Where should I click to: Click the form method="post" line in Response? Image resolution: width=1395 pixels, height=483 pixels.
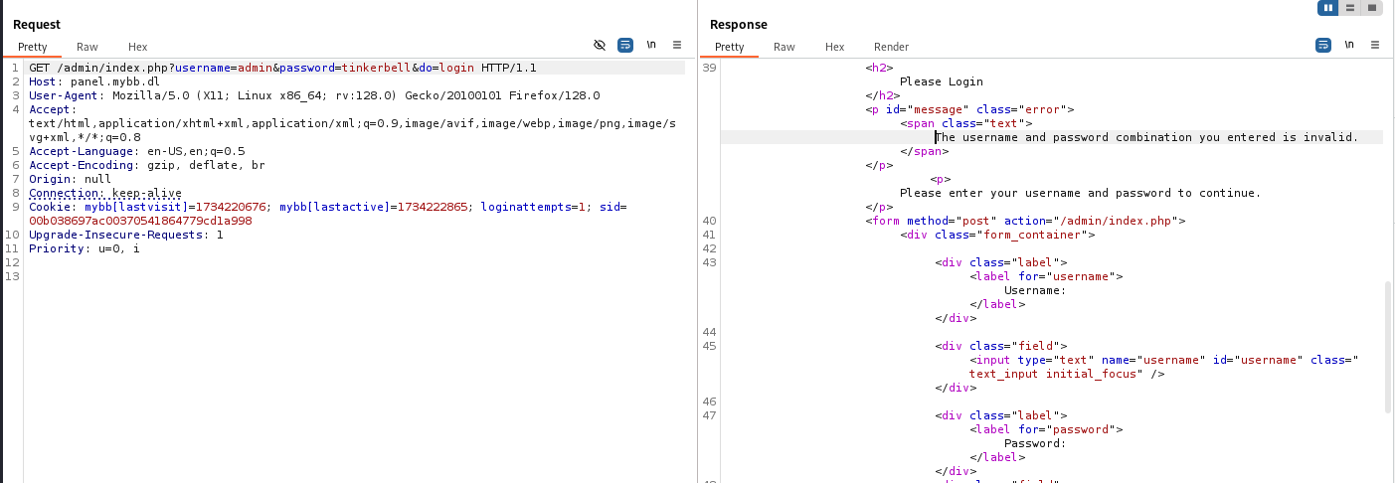pyautogui.click(x=1025, y=221)
